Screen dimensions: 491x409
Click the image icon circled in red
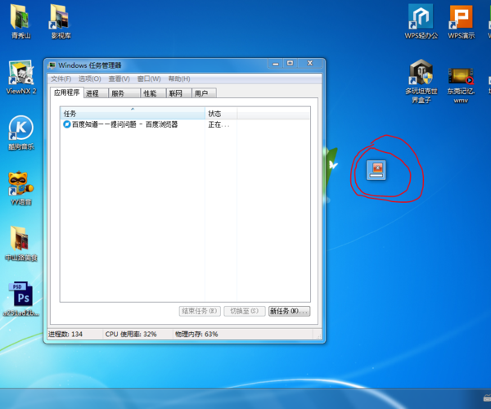(378, 169)
